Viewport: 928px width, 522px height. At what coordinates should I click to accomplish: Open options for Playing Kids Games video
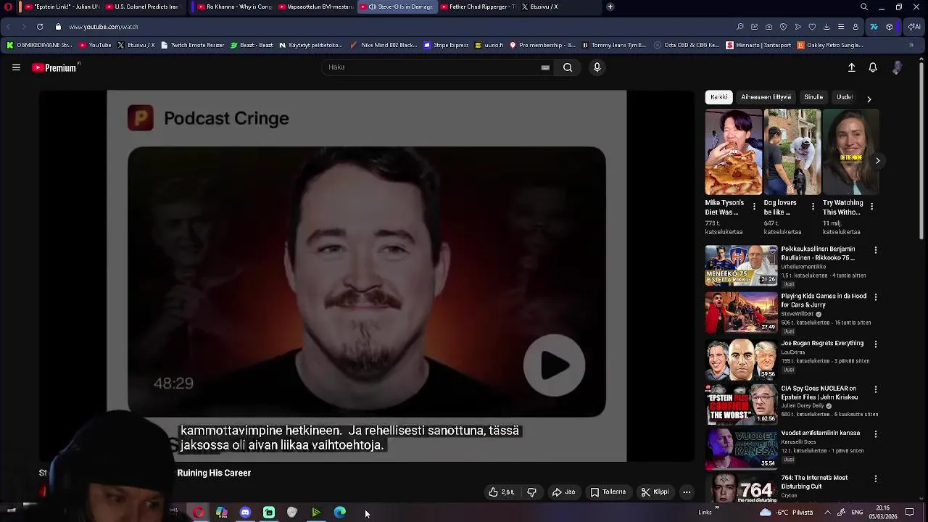pyautogui.click(x=876, y=297)
